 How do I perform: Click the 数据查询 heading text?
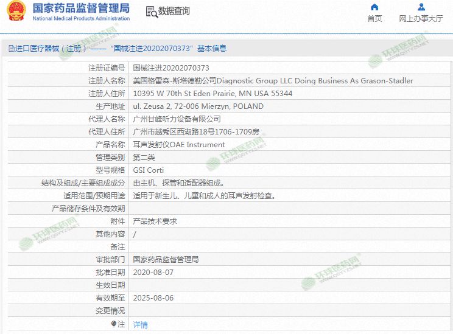coord(174,12)
